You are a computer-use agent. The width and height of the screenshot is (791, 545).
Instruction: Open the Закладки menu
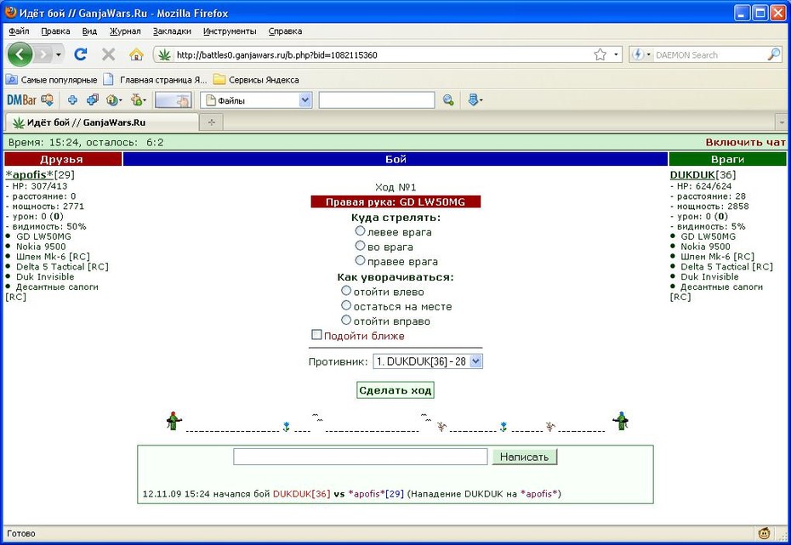[x=172, y=31]
